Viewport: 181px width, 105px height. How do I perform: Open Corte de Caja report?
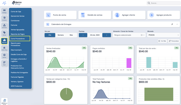16,12
